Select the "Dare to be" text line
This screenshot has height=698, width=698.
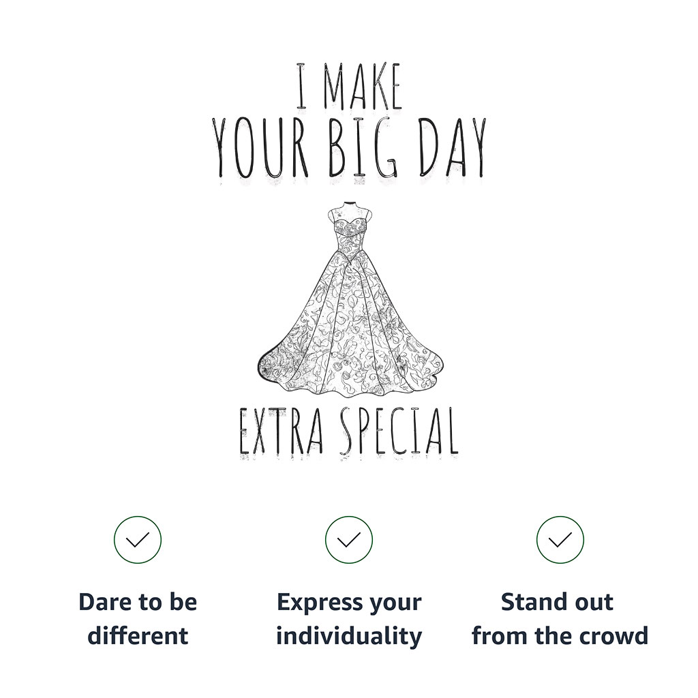pyautogui.click(x=138, y=603)
